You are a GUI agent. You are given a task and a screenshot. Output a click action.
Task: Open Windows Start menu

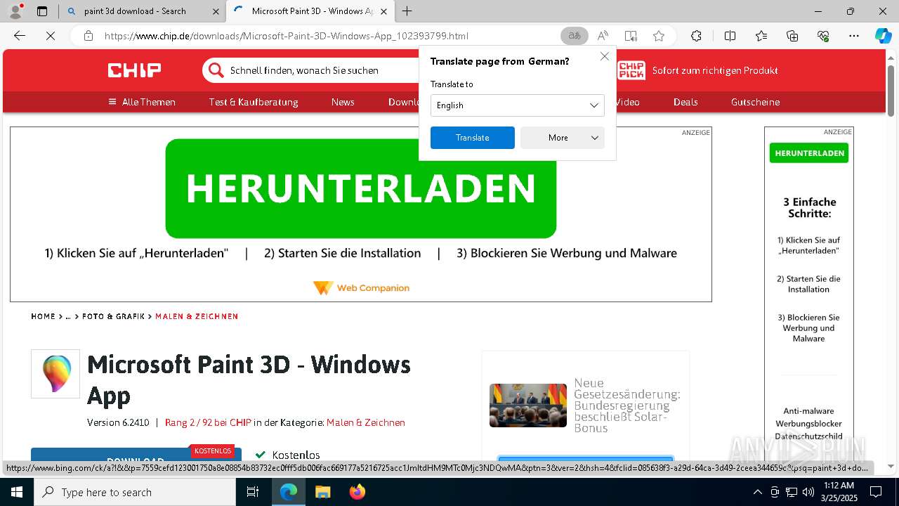(x=17, y=492)
